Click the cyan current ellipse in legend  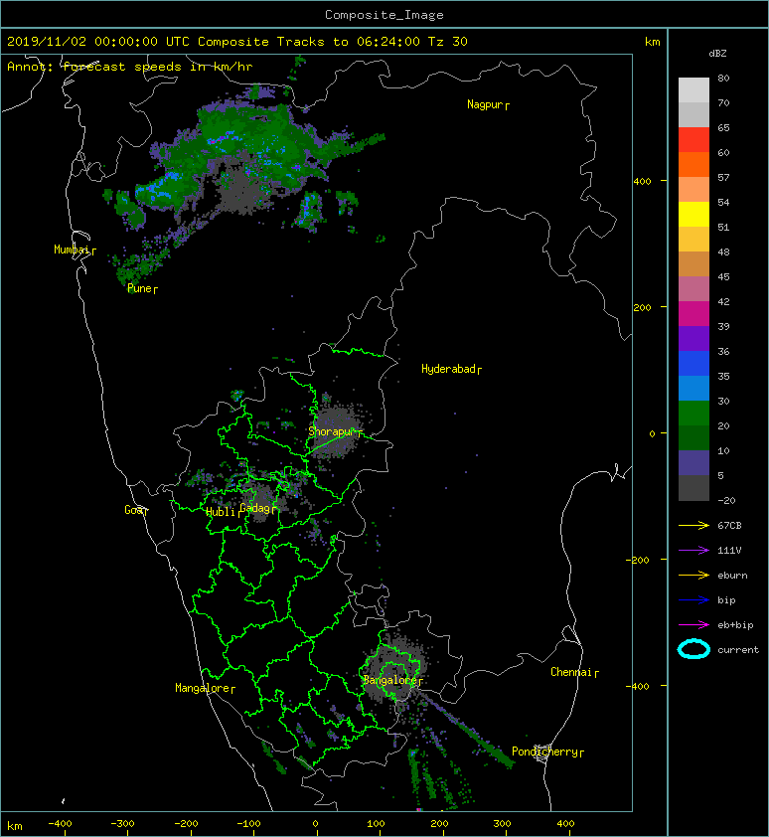point(693,650)
